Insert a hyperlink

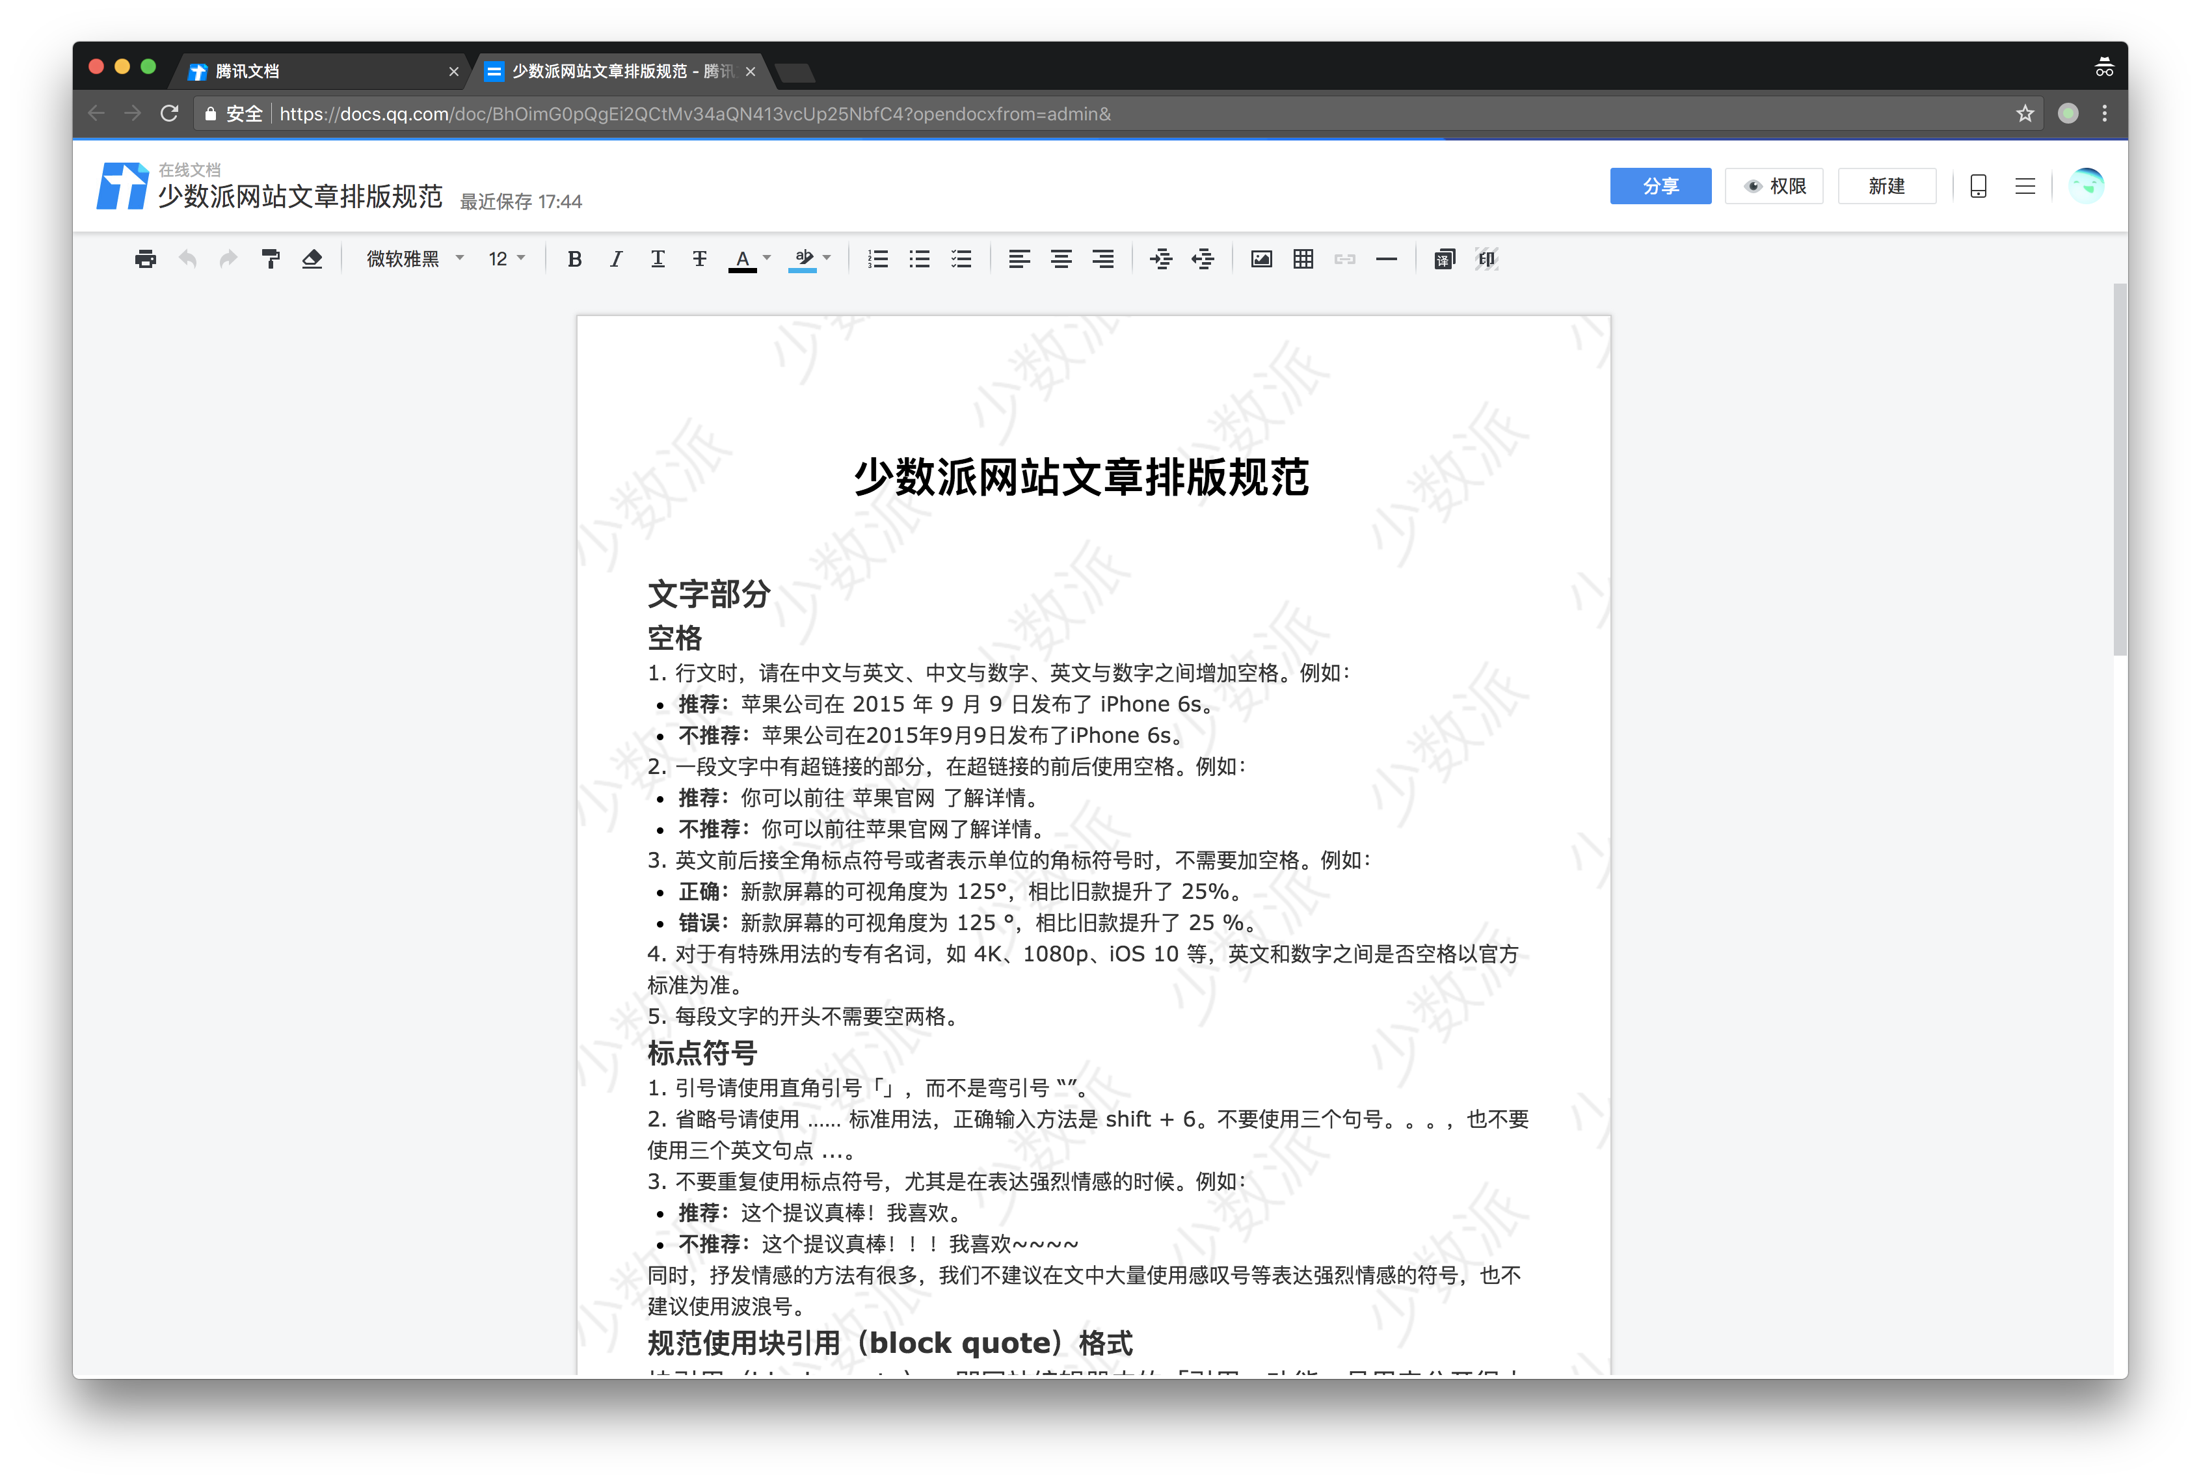coord(1344,259)
